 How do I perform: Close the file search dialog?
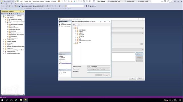click(x=109, y=22)
